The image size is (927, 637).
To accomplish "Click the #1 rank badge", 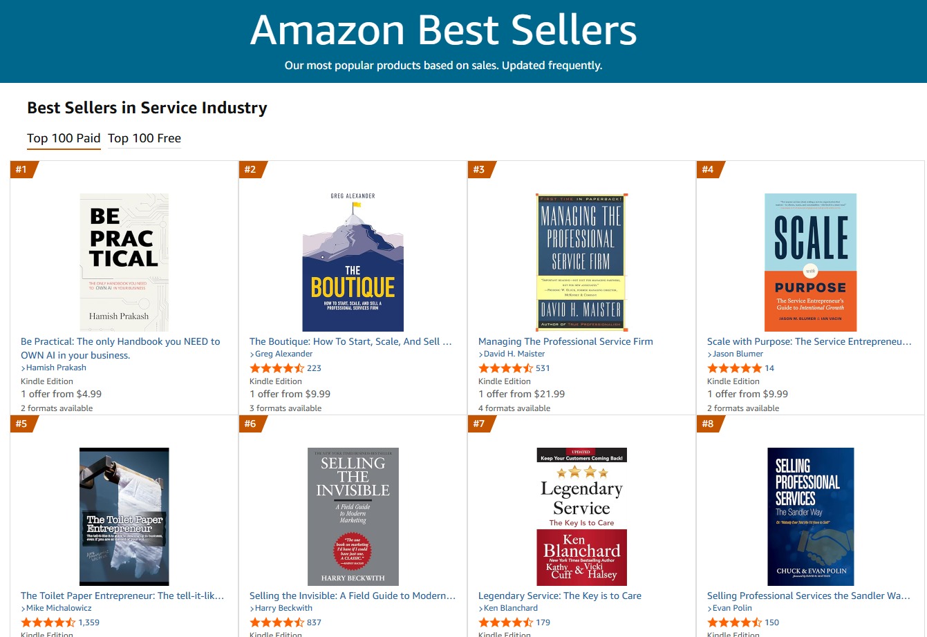I will click(x=21, y=168).
